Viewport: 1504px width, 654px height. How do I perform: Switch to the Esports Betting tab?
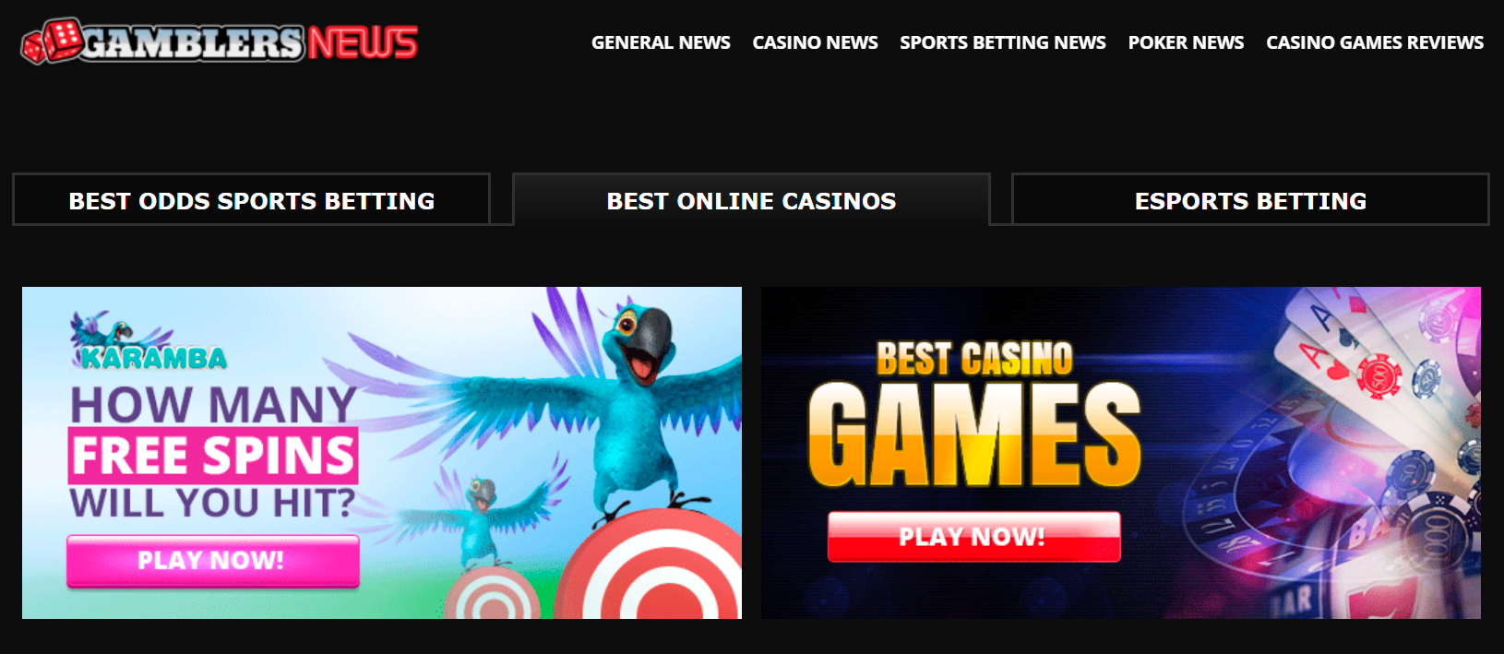coord(1250,200)
